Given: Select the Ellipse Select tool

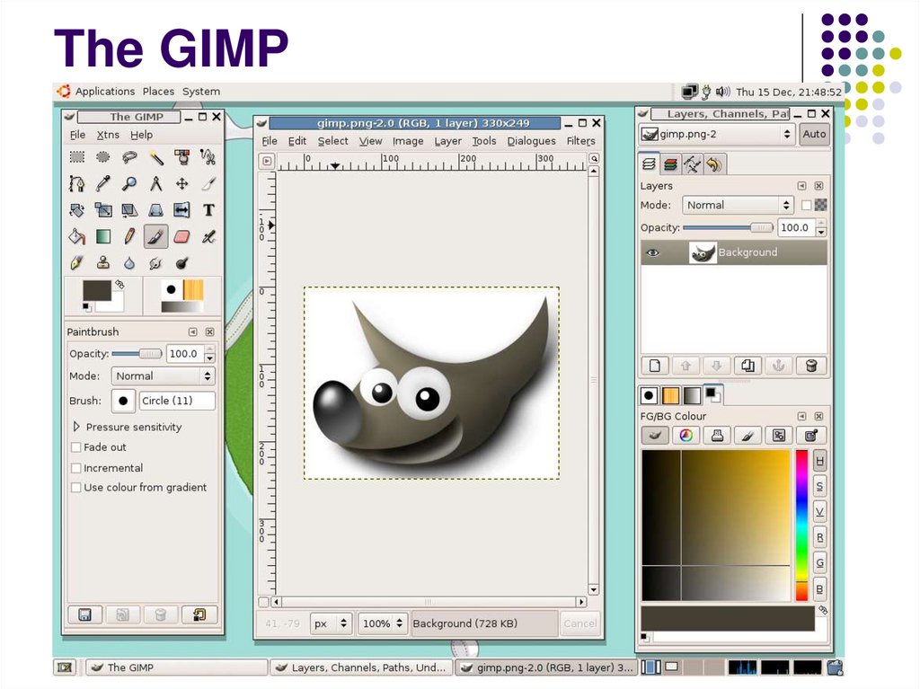Looking at the screenshot, I should click(x=103, y=156).
